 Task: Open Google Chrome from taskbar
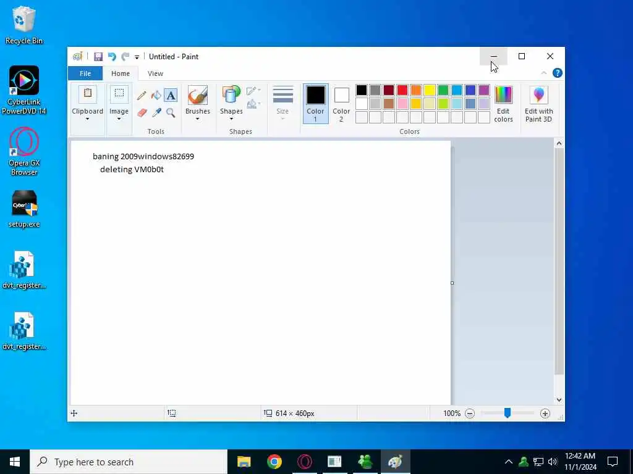point(274,462)
